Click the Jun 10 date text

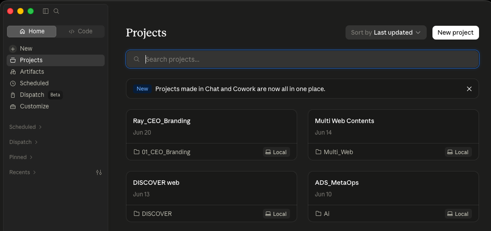pyautogui.click(x=323, y=194)
